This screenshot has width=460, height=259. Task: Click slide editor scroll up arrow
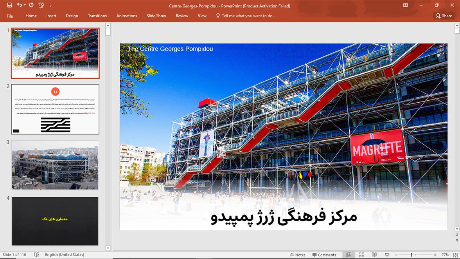(457, 25)
